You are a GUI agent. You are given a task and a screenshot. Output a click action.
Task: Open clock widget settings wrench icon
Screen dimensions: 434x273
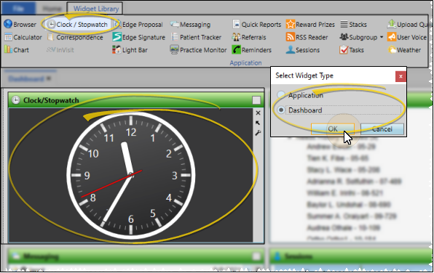coord(258,133)
